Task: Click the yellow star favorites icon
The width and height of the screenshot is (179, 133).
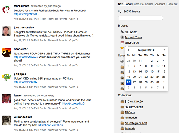Action: pos(122,48)
